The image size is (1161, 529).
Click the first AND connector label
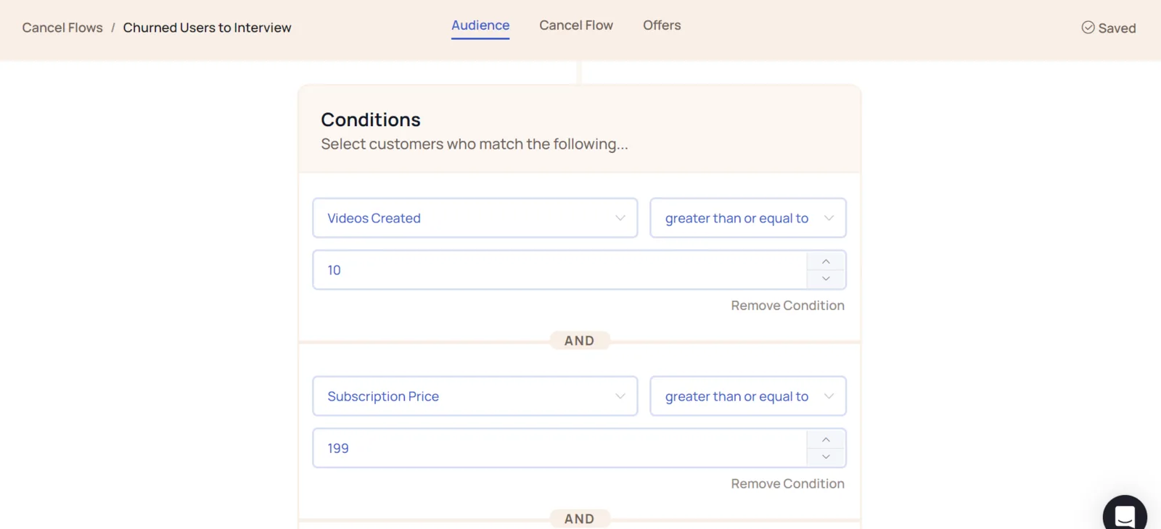(580, 341)
